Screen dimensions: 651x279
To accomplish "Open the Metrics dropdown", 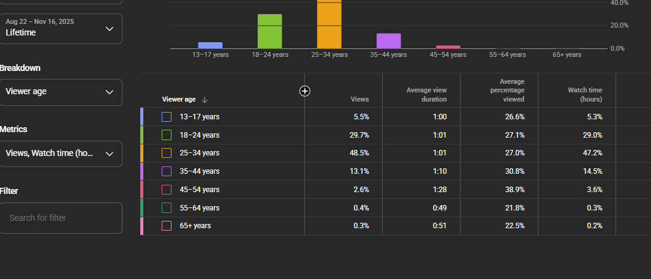I will [61, 154].
